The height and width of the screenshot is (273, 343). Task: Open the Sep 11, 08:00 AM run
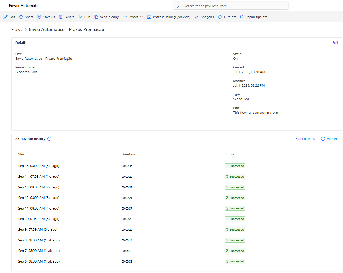tap(39, 208)
